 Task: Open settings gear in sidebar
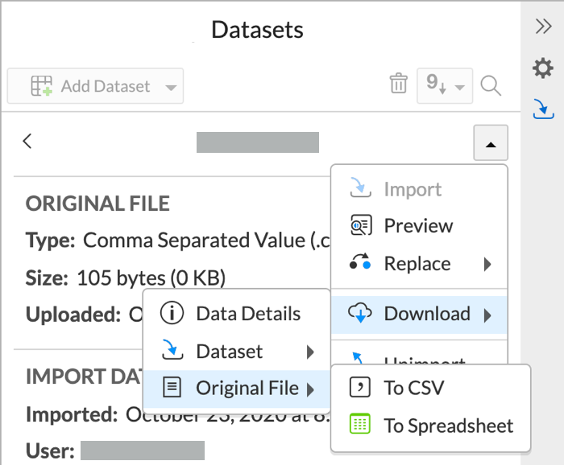[543, 68]
